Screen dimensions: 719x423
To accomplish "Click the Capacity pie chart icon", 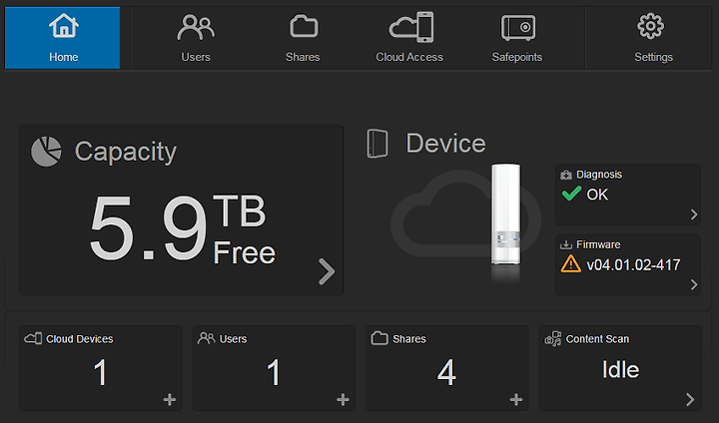I will coord(46,152).
